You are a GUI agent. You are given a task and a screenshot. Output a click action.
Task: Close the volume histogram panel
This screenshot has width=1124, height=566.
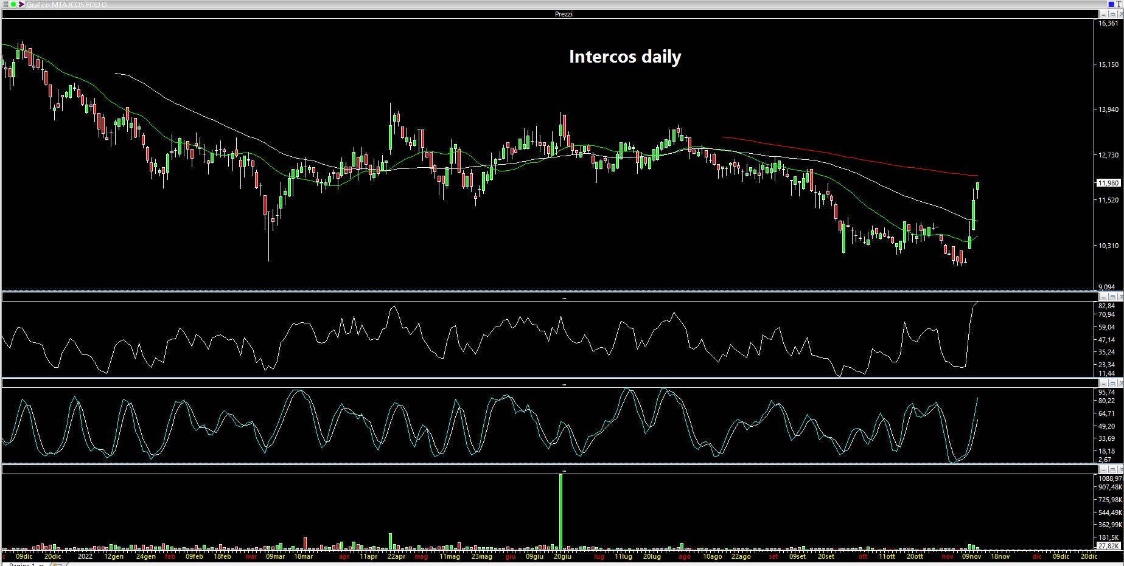(1120, 469)
